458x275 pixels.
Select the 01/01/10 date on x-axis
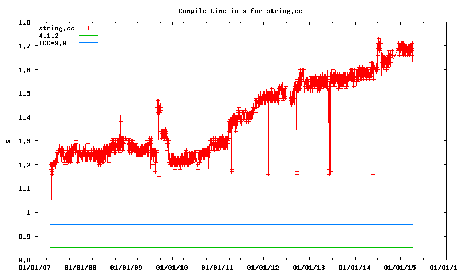tap(171, 267)
